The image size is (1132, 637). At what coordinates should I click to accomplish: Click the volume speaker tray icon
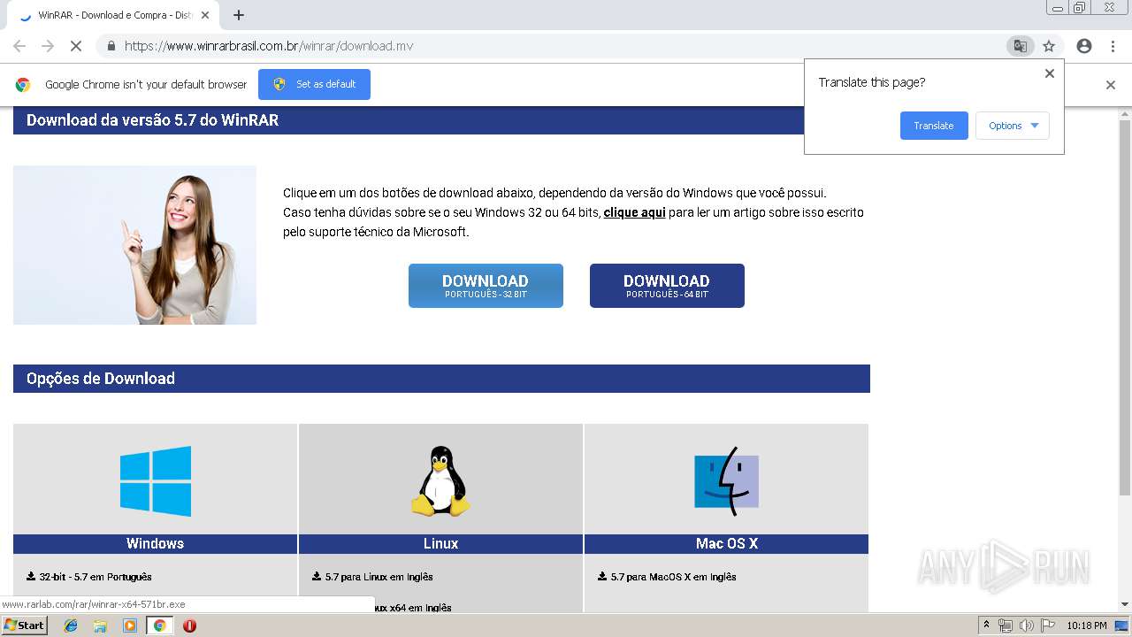[x=1026, y=625]
